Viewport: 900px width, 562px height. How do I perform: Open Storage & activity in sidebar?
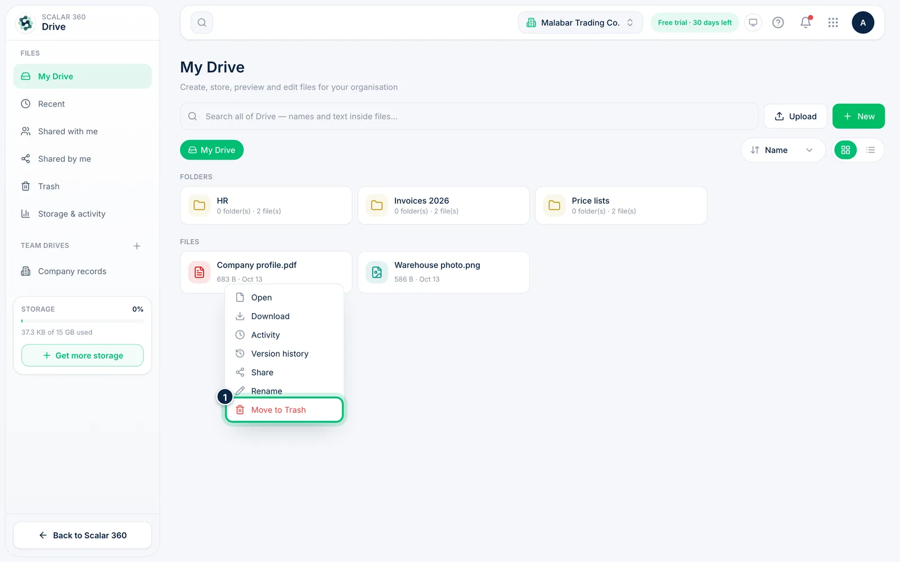(x=82, y=214)
